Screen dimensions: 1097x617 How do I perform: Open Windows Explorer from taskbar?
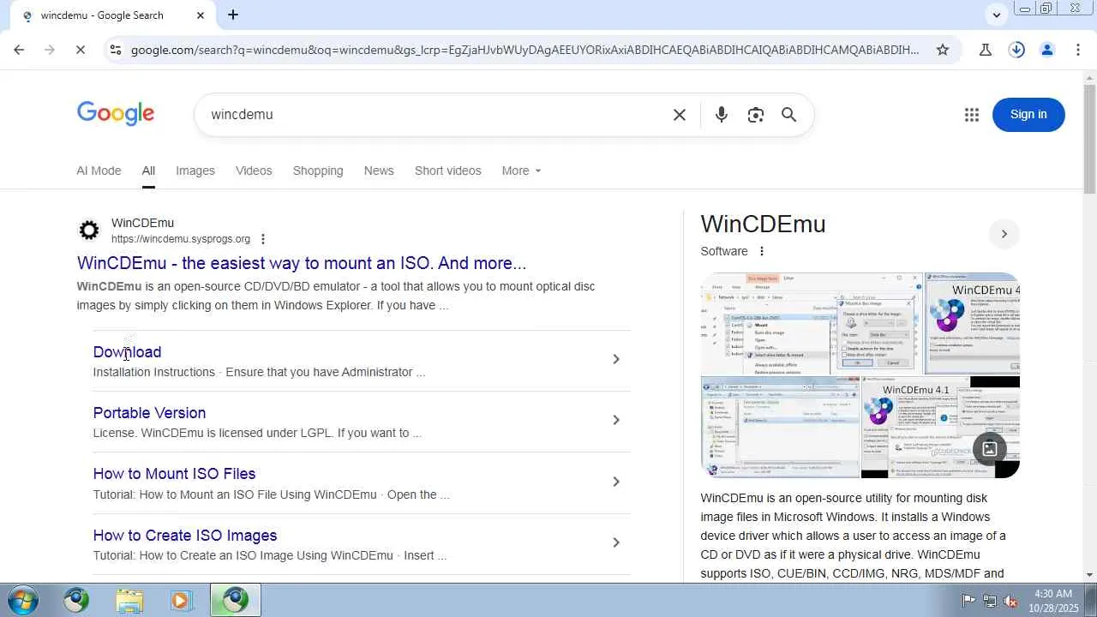pos(129,600)
